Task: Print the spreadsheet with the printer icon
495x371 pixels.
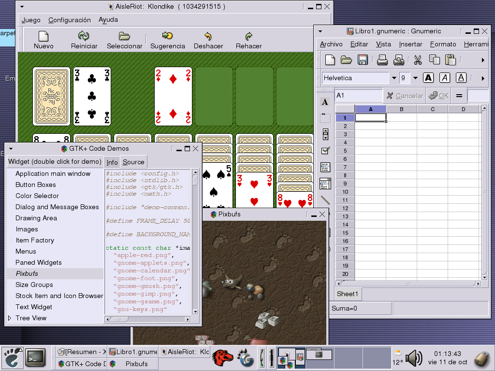Action: point(382,59)
